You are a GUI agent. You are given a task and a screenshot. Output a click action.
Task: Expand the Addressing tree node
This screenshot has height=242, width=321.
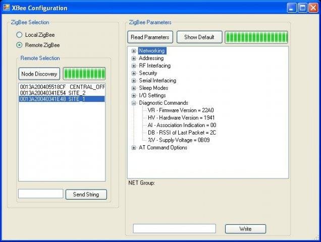point(134,58)
